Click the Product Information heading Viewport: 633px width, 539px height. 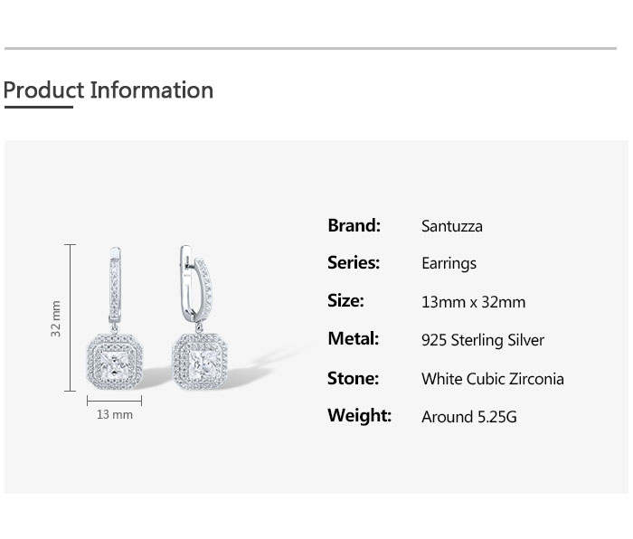coord(109,90)
